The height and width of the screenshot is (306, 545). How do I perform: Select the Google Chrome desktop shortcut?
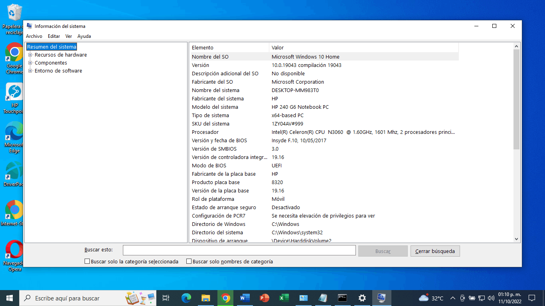14,58
